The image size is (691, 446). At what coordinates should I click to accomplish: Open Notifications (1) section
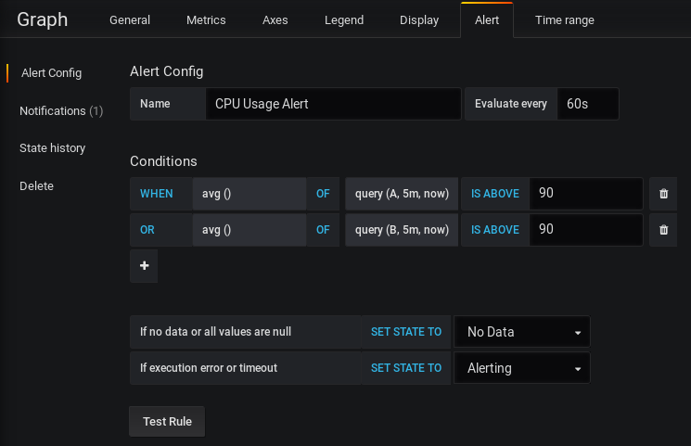[x=61, y=110]
